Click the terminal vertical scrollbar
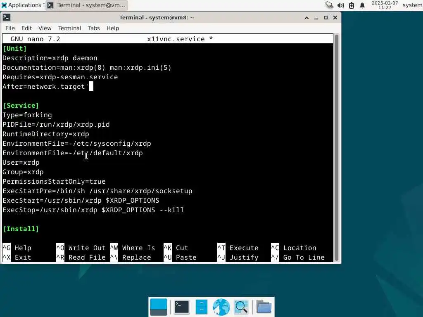 (336, 148)
